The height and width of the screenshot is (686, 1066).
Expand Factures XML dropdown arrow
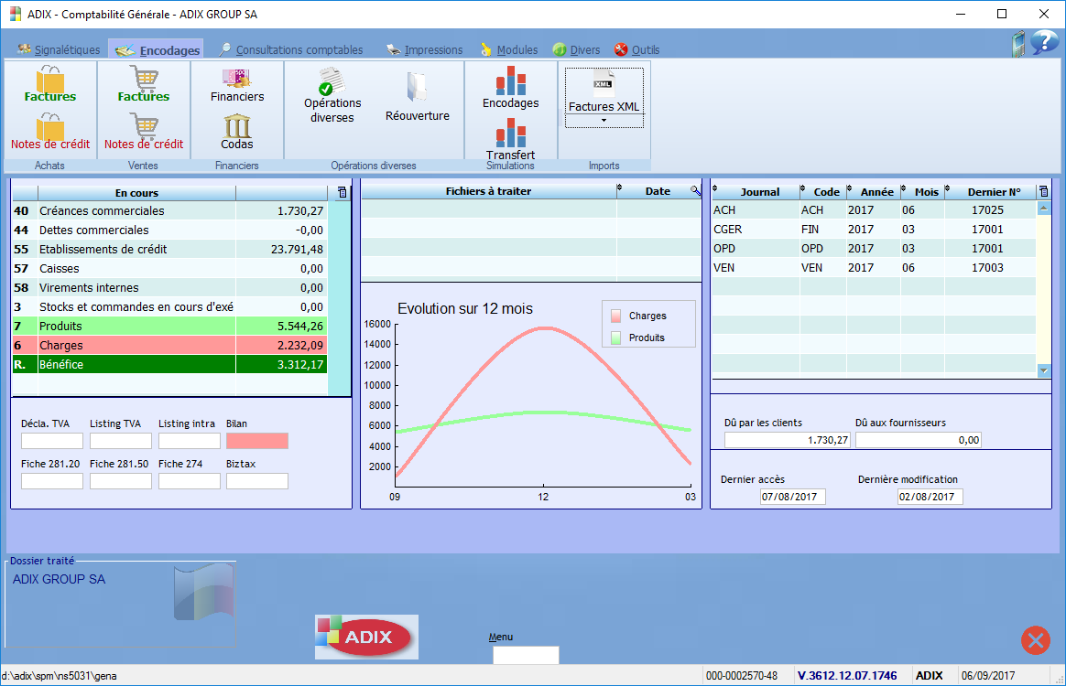pos(604,121)
